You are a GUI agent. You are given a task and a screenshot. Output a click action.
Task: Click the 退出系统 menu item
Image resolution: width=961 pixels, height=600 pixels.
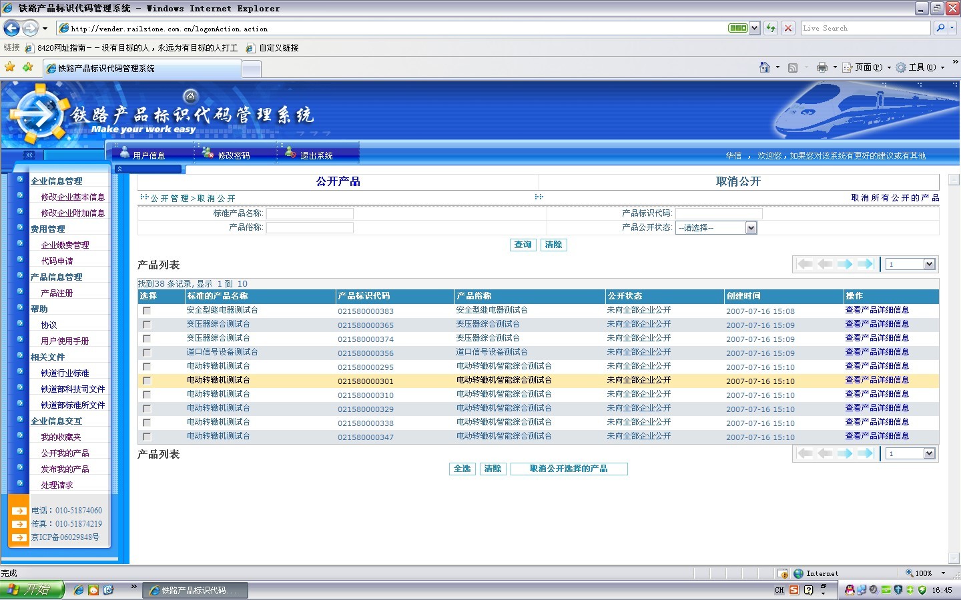coord(316,155)
